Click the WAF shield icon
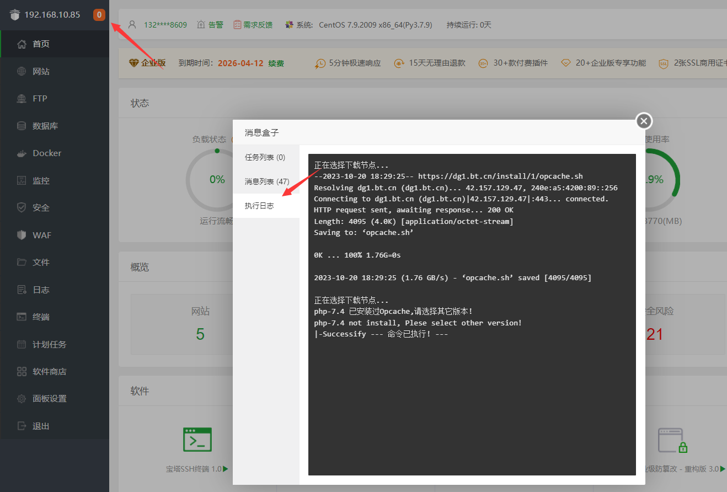 pyautogui.click(x=22, y=235)
